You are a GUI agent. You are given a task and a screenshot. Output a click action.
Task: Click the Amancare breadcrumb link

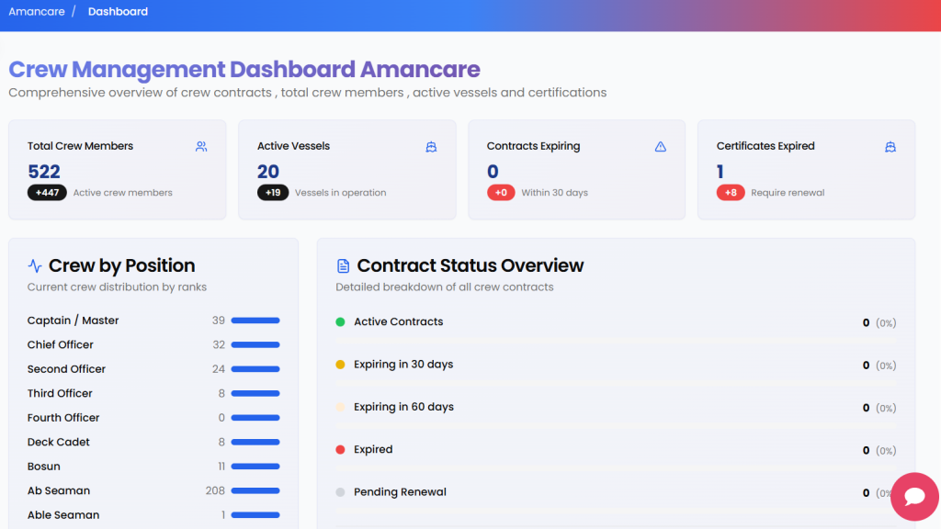pyautogui.click(x=35, y=12)
